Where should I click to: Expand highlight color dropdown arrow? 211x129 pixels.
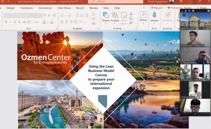point(48,22)
